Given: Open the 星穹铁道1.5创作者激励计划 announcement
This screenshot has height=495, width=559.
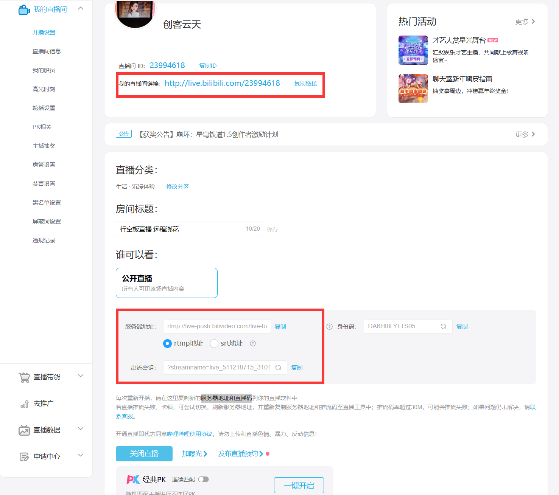Looking at the screenshot, I should click(x=208, y=134).
